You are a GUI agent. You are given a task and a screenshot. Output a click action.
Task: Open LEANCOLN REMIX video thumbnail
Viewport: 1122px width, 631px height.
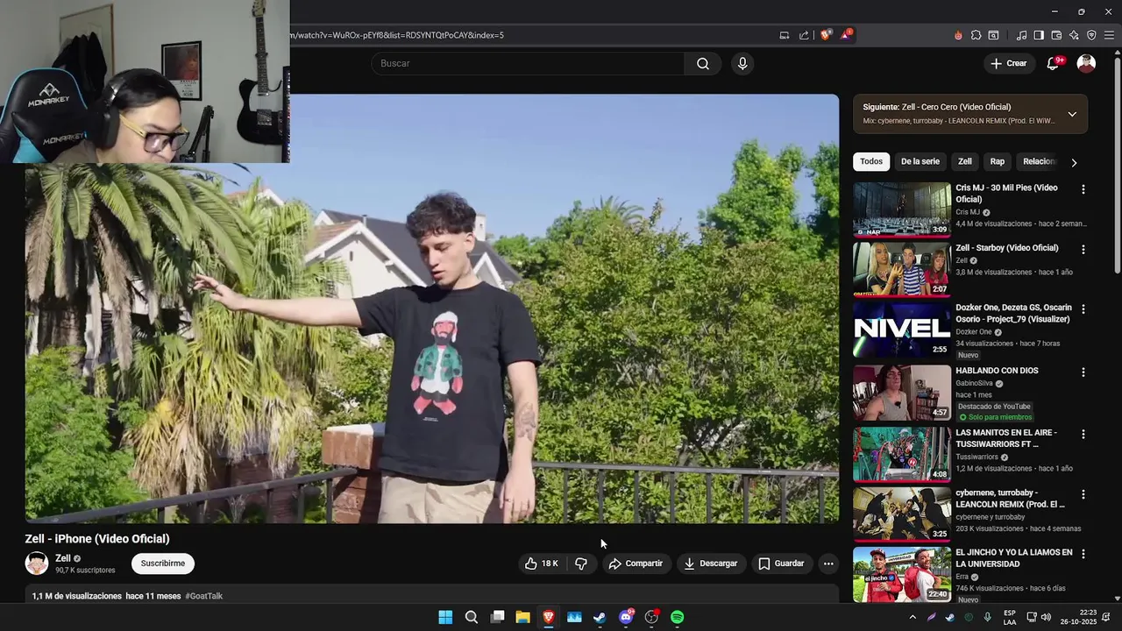click(x=902, y=514)
